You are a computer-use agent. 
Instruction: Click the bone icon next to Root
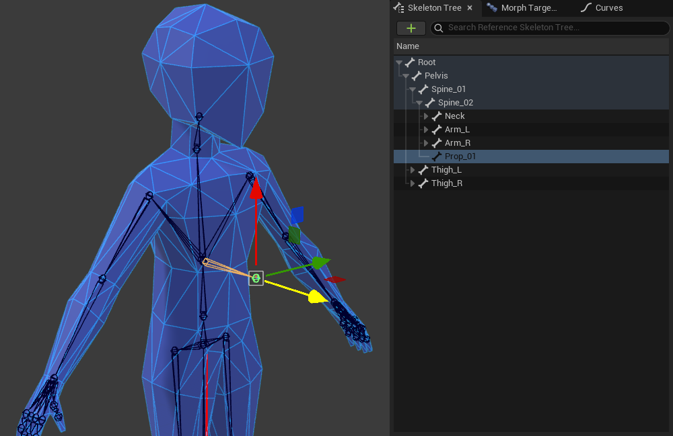pos(409,62)
